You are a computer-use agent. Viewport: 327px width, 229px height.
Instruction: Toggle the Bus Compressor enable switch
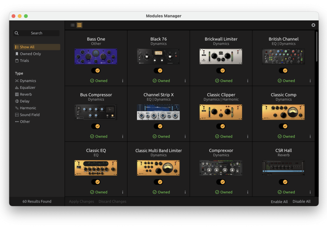(x=96, y=126)
